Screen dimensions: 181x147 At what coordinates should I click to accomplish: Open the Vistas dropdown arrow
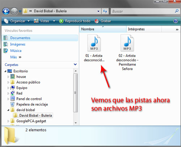[54, 21]
